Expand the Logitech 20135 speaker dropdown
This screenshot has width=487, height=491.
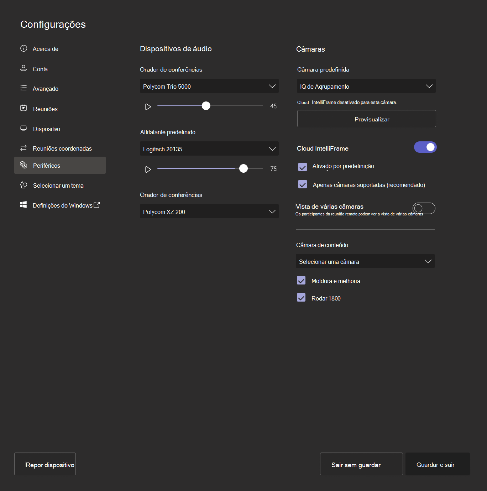209,148
